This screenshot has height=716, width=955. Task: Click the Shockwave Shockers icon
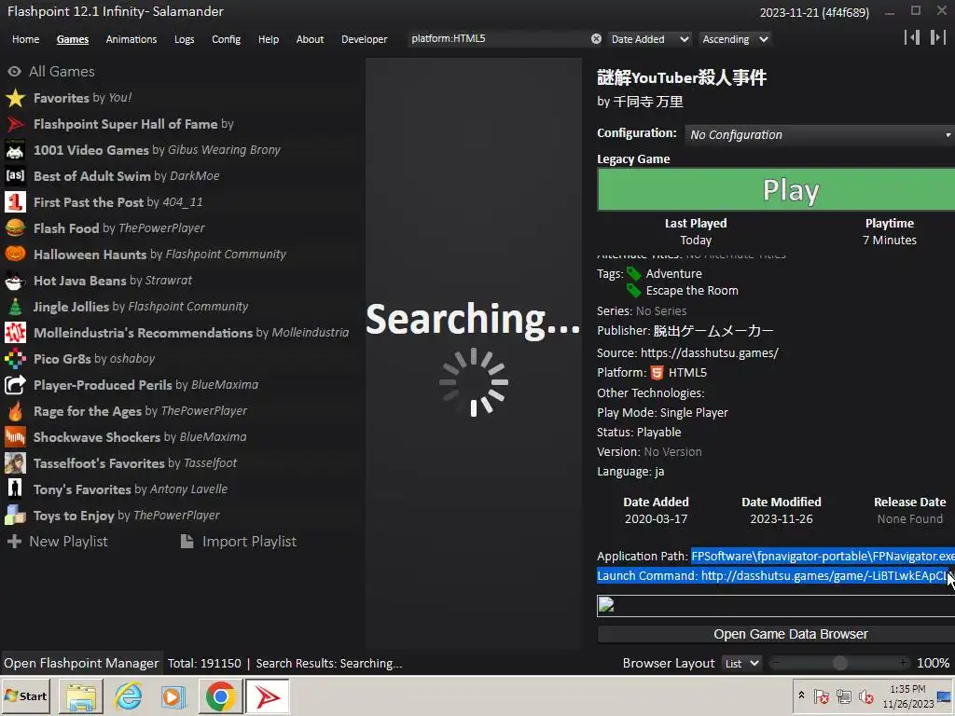click(15, 437)
